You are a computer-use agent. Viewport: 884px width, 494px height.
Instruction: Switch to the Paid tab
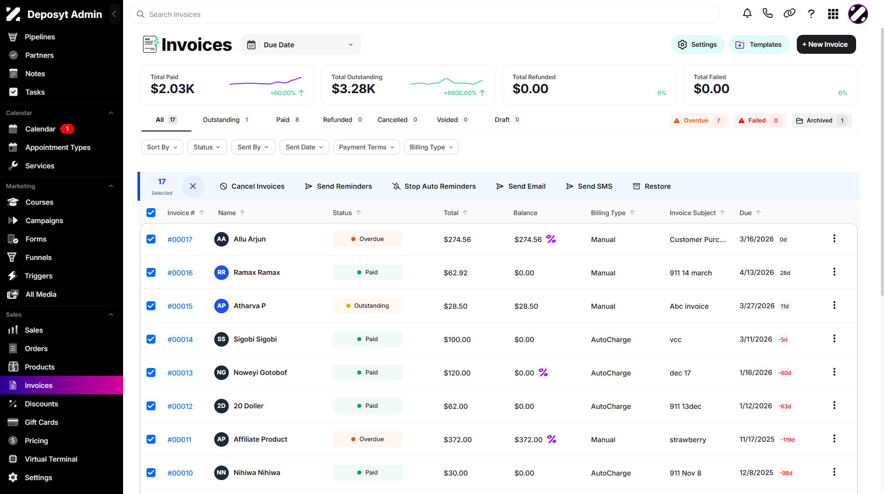click(288, 120)
